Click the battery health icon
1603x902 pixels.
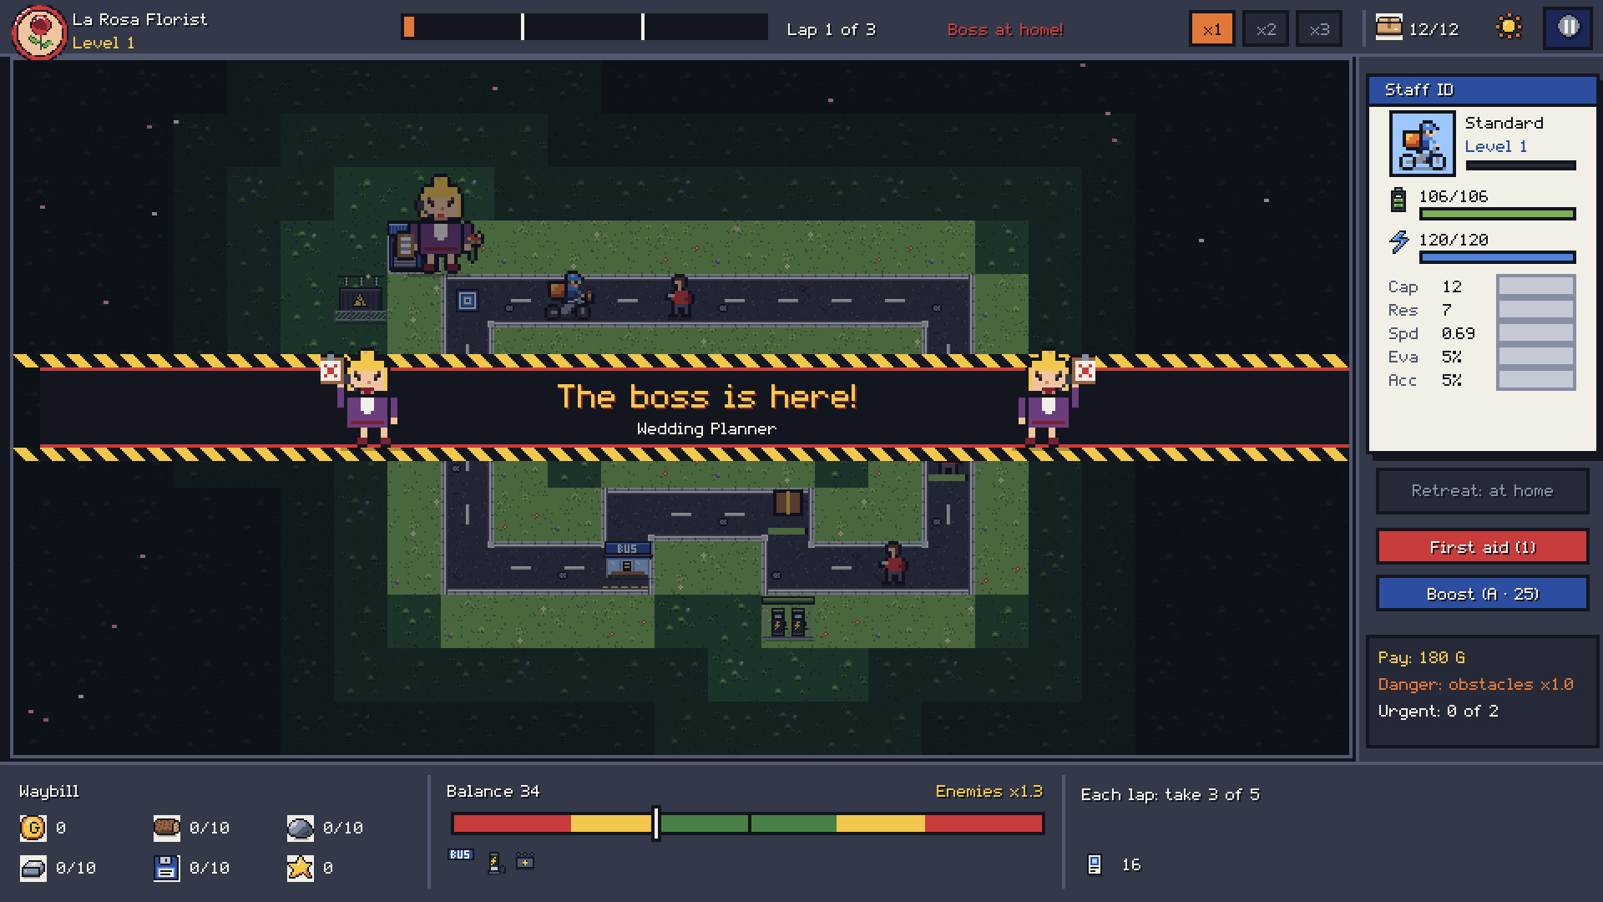(1398, 200)
